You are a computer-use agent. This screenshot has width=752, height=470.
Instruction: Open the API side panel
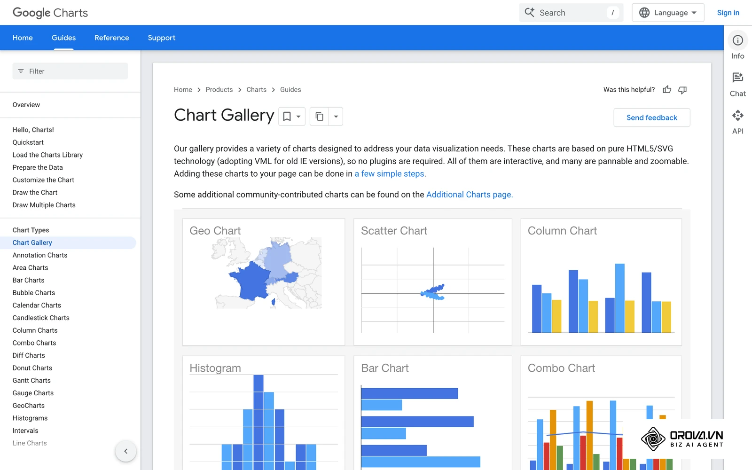point(737,122)
